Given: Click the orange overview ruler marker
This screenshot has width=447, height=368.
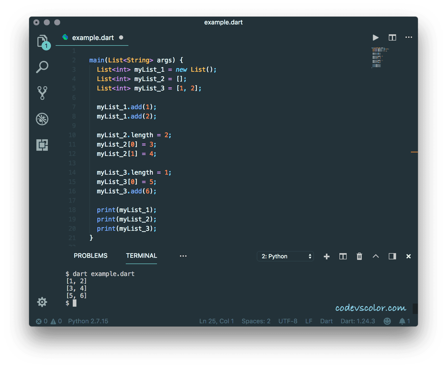Looking at the screenshot, I should (414, 152).
